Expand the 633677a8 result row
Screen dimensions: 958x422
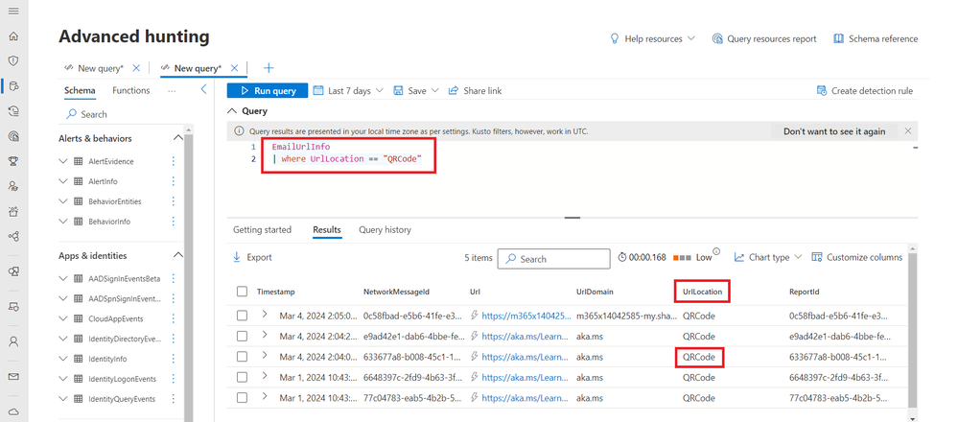point(265,355)
